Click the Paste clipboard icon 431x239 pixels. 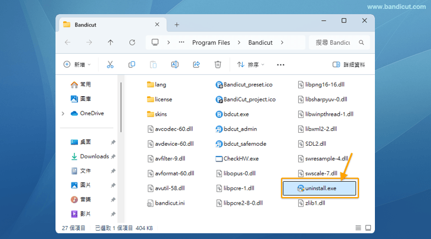pos(153,64)
